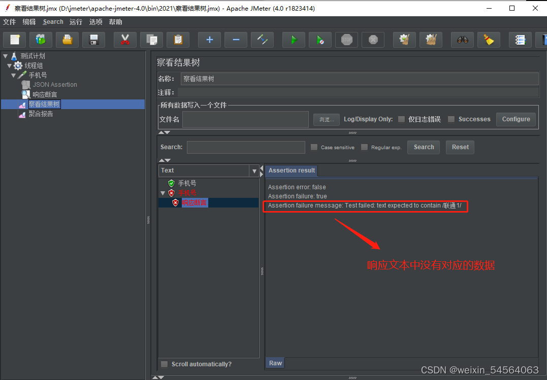
Task: Click the 名称 name input field
Action: point(360,79)
